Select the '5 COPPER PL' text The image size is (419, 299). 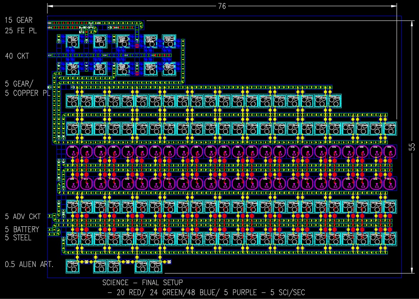pos(28,93)
